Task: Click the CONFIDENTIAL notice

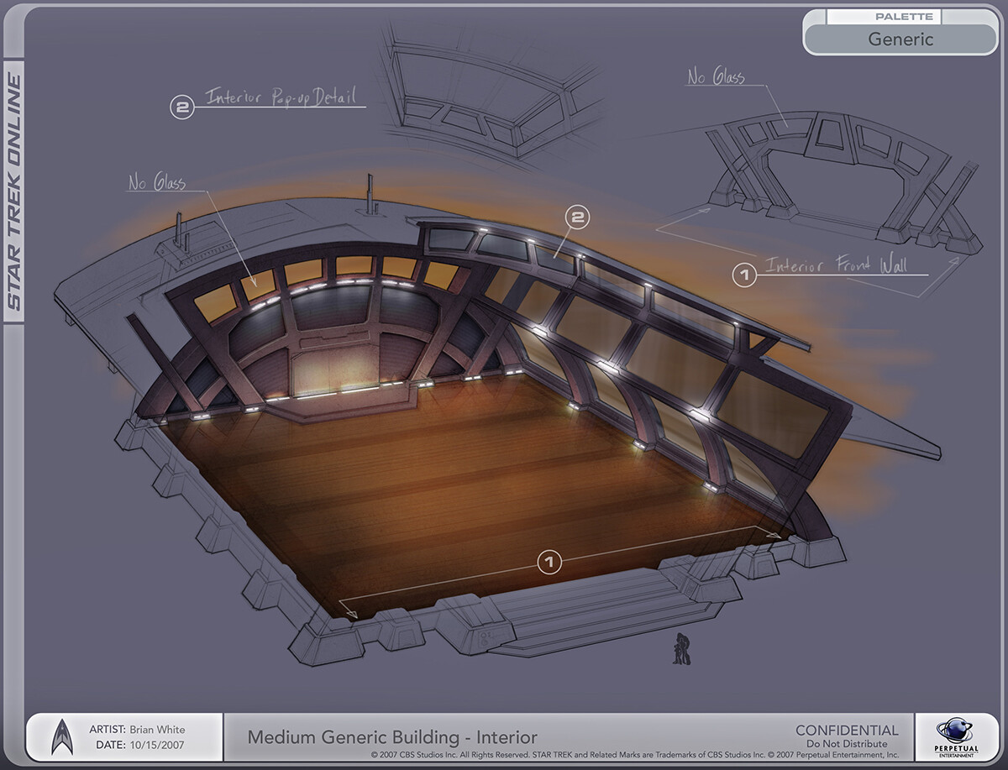Action: click(x=847, y=731)
